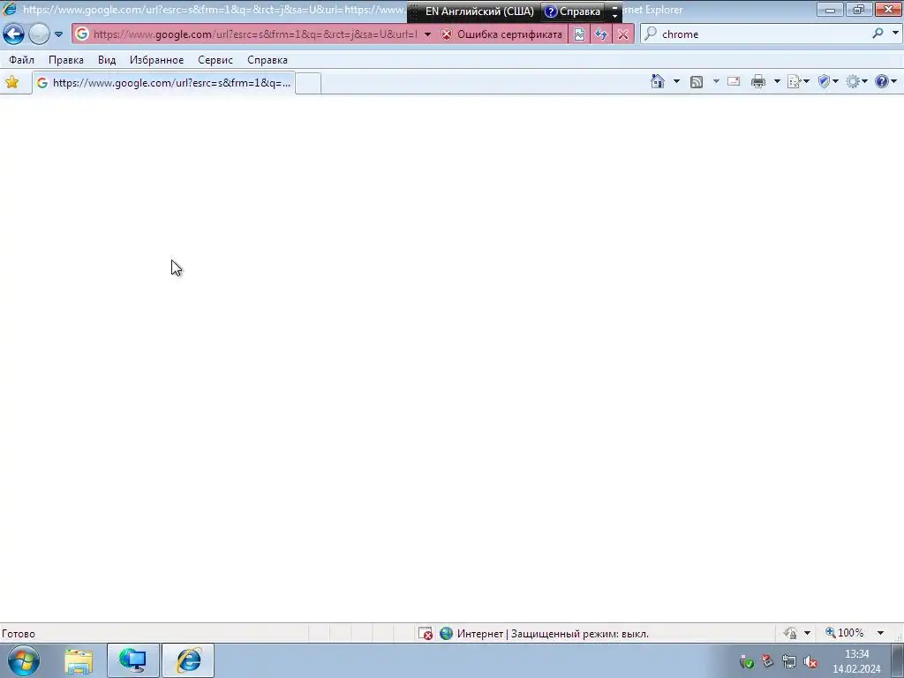Open the Правка menu
The width and height of the screenshot is (904, 678).
66,60
